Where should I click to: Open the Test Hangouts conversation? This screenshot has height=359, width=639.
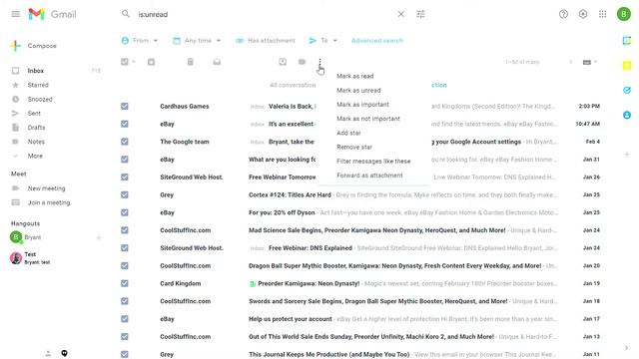pos(31,258)
